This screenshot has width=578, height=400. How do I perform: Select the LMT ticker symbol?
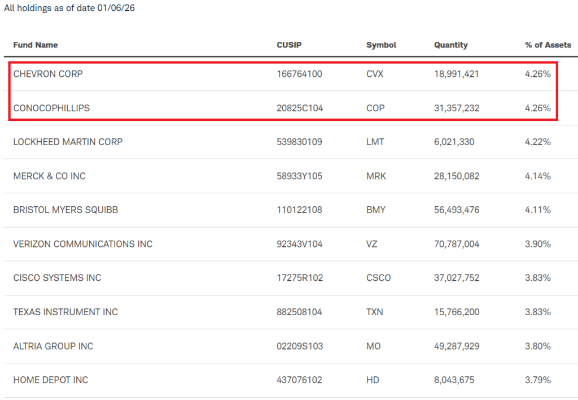tap(375, 142)
